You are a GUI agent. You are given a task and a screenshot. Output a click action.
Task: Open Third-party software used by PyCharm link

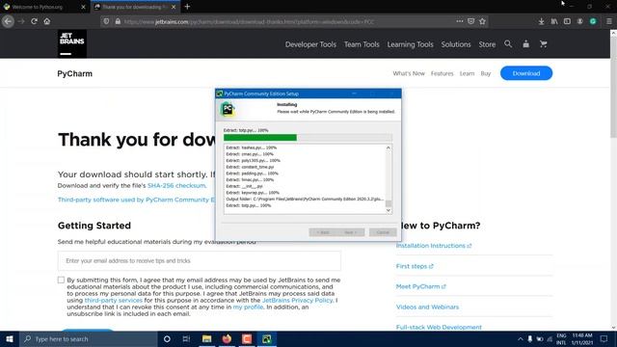tap(136, 200)
